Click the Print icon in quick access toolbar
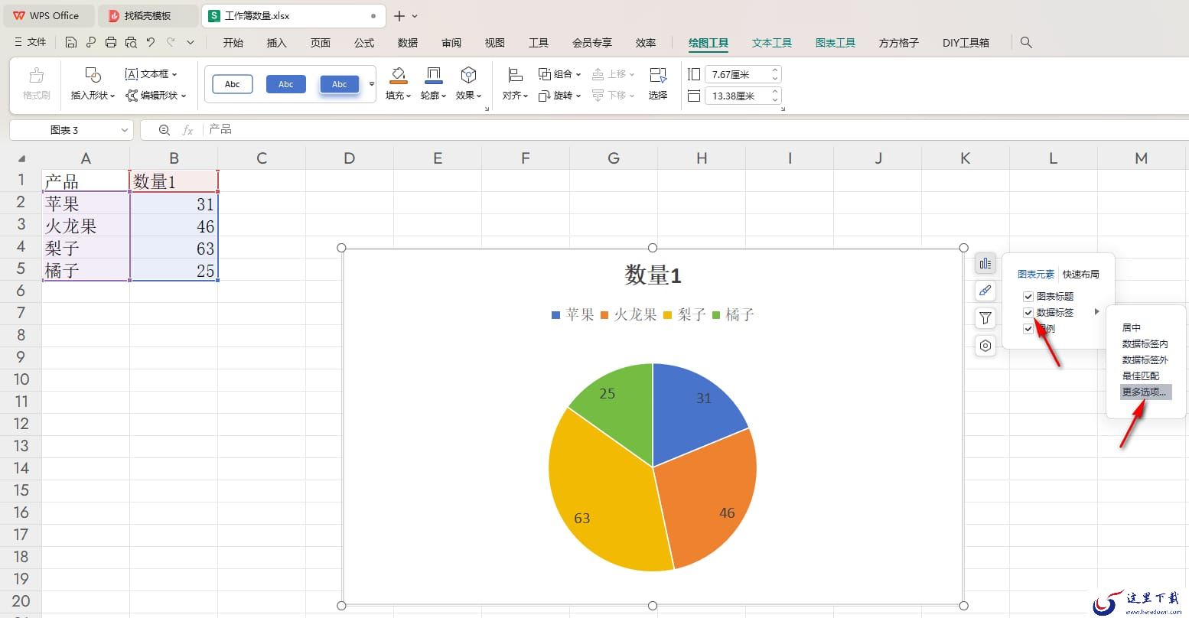 coord(111,42)
